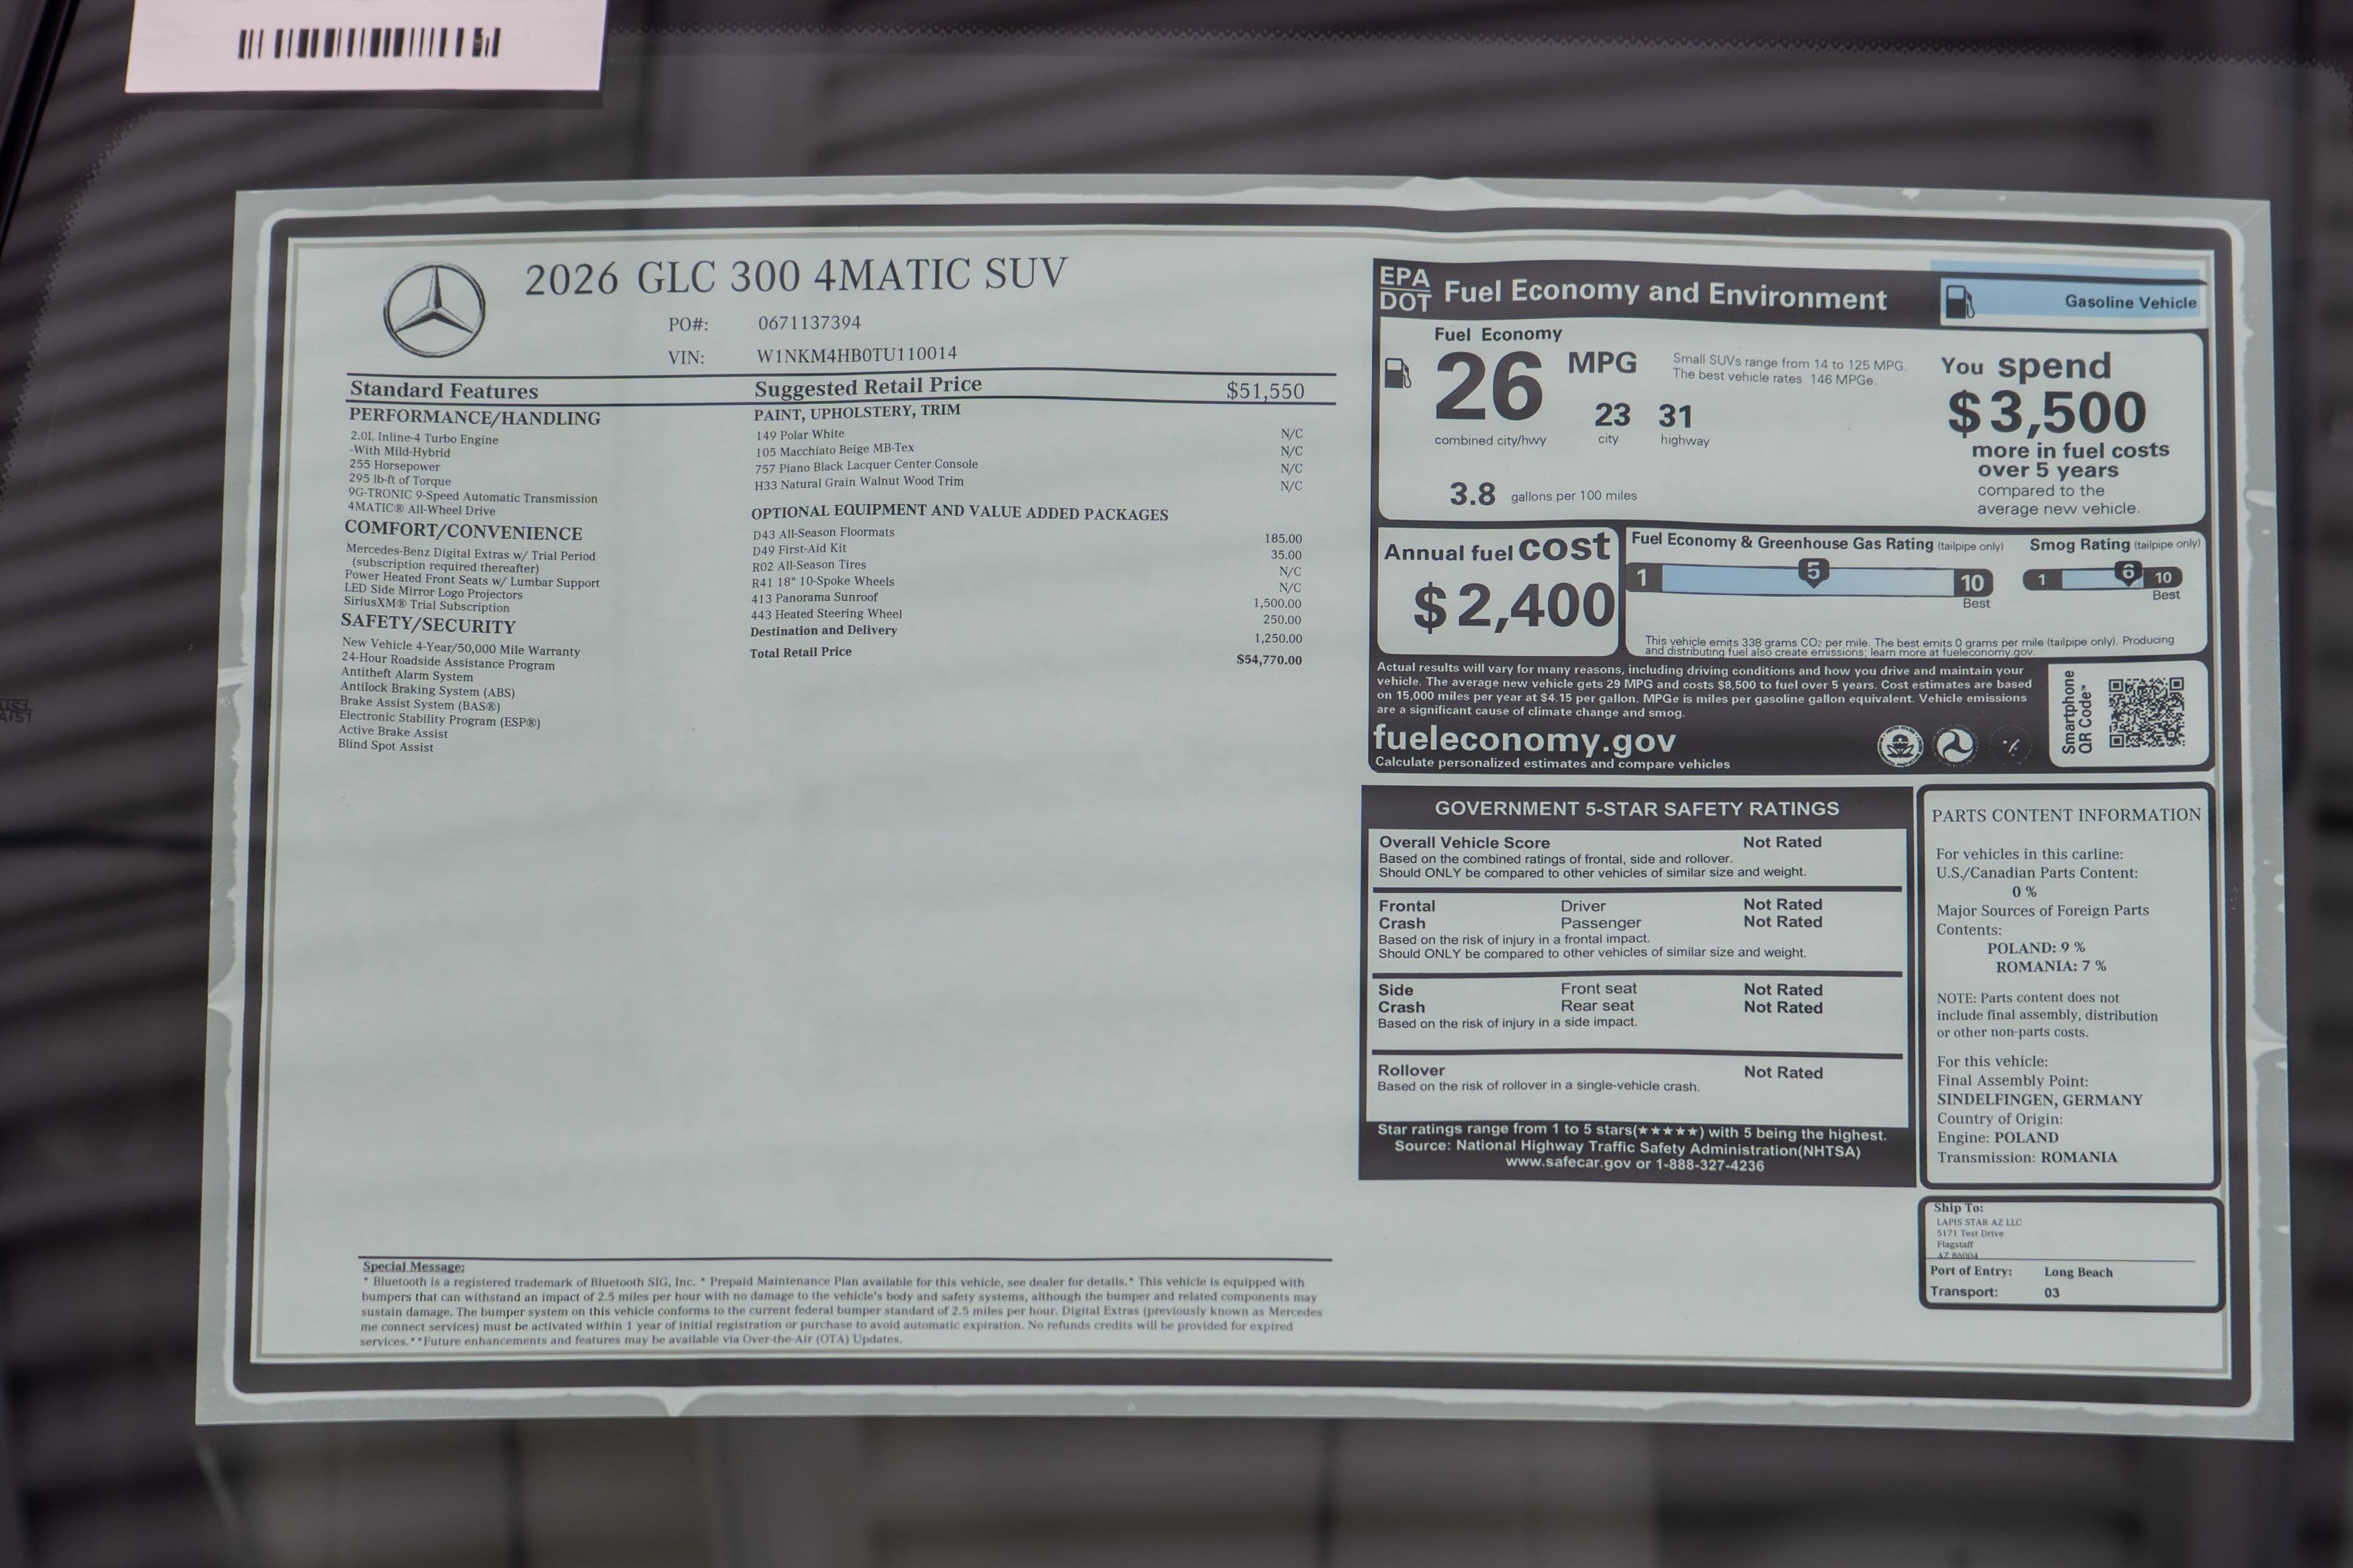Click the PO number 0671137394
The height and width of the screenshot is (1568, 2353).
click(x=809, y=322)
